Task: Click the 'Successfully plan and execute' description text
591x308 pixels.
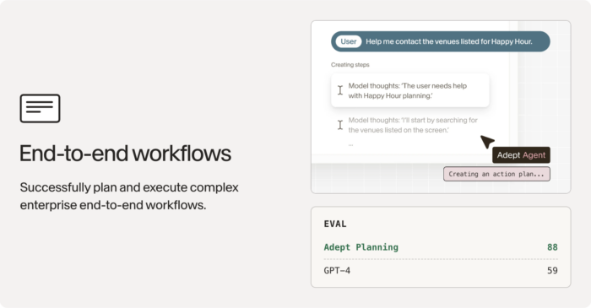Action: coord(129,196)
